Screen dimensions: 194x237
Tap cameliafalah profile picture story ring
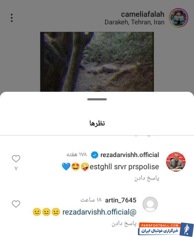coord(178,18)
